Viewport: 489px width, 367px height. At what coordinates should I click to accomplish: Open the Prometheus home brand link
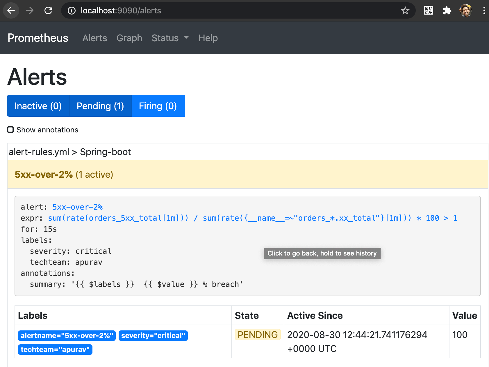click(38, 38)
